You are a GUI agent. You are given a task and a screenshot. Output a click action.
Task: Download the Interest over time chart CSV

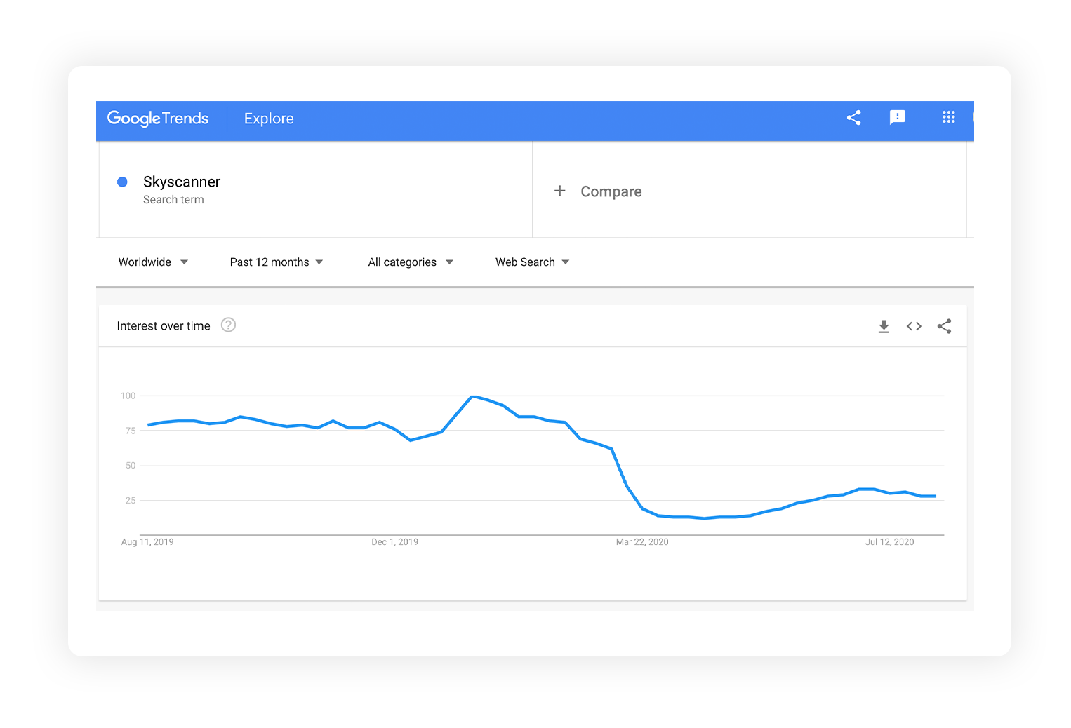884,326
